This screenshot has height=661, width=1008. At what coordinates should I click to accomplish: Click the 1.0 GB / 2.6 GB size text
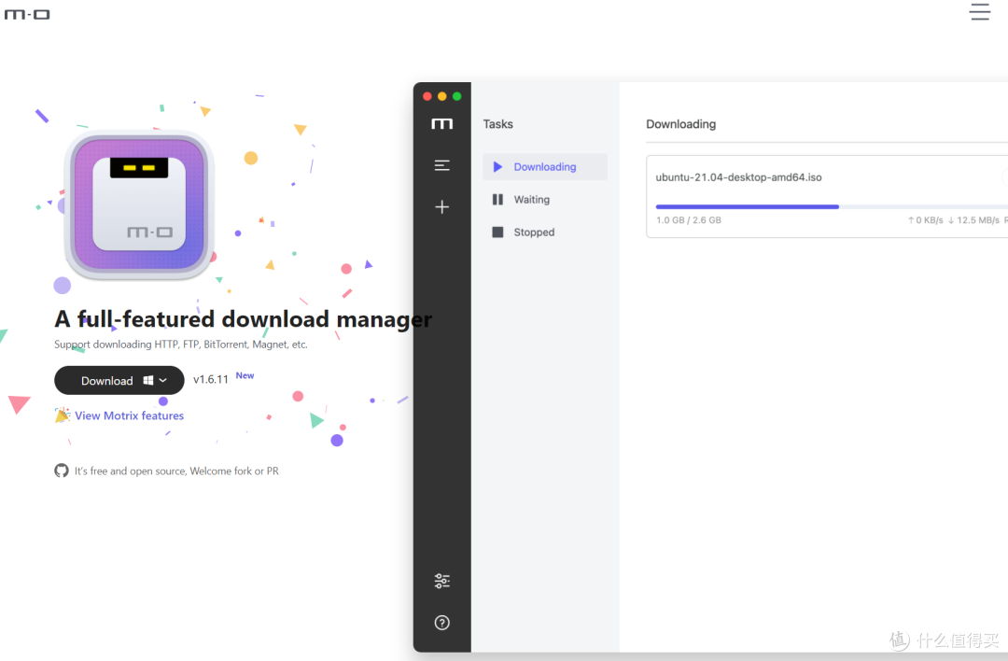tap(688, 220)
